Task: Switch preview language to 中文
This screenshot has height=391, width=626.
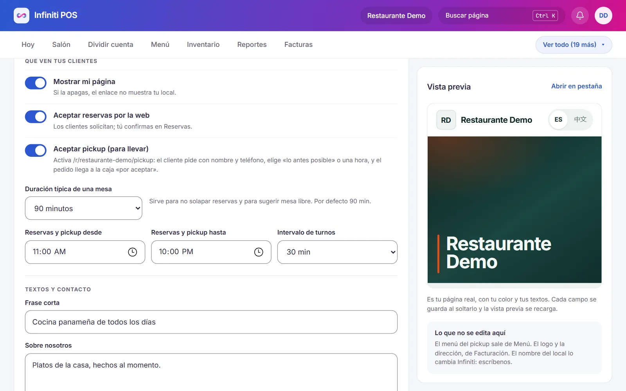Action: pyautogui.click(x=580, y=120)
